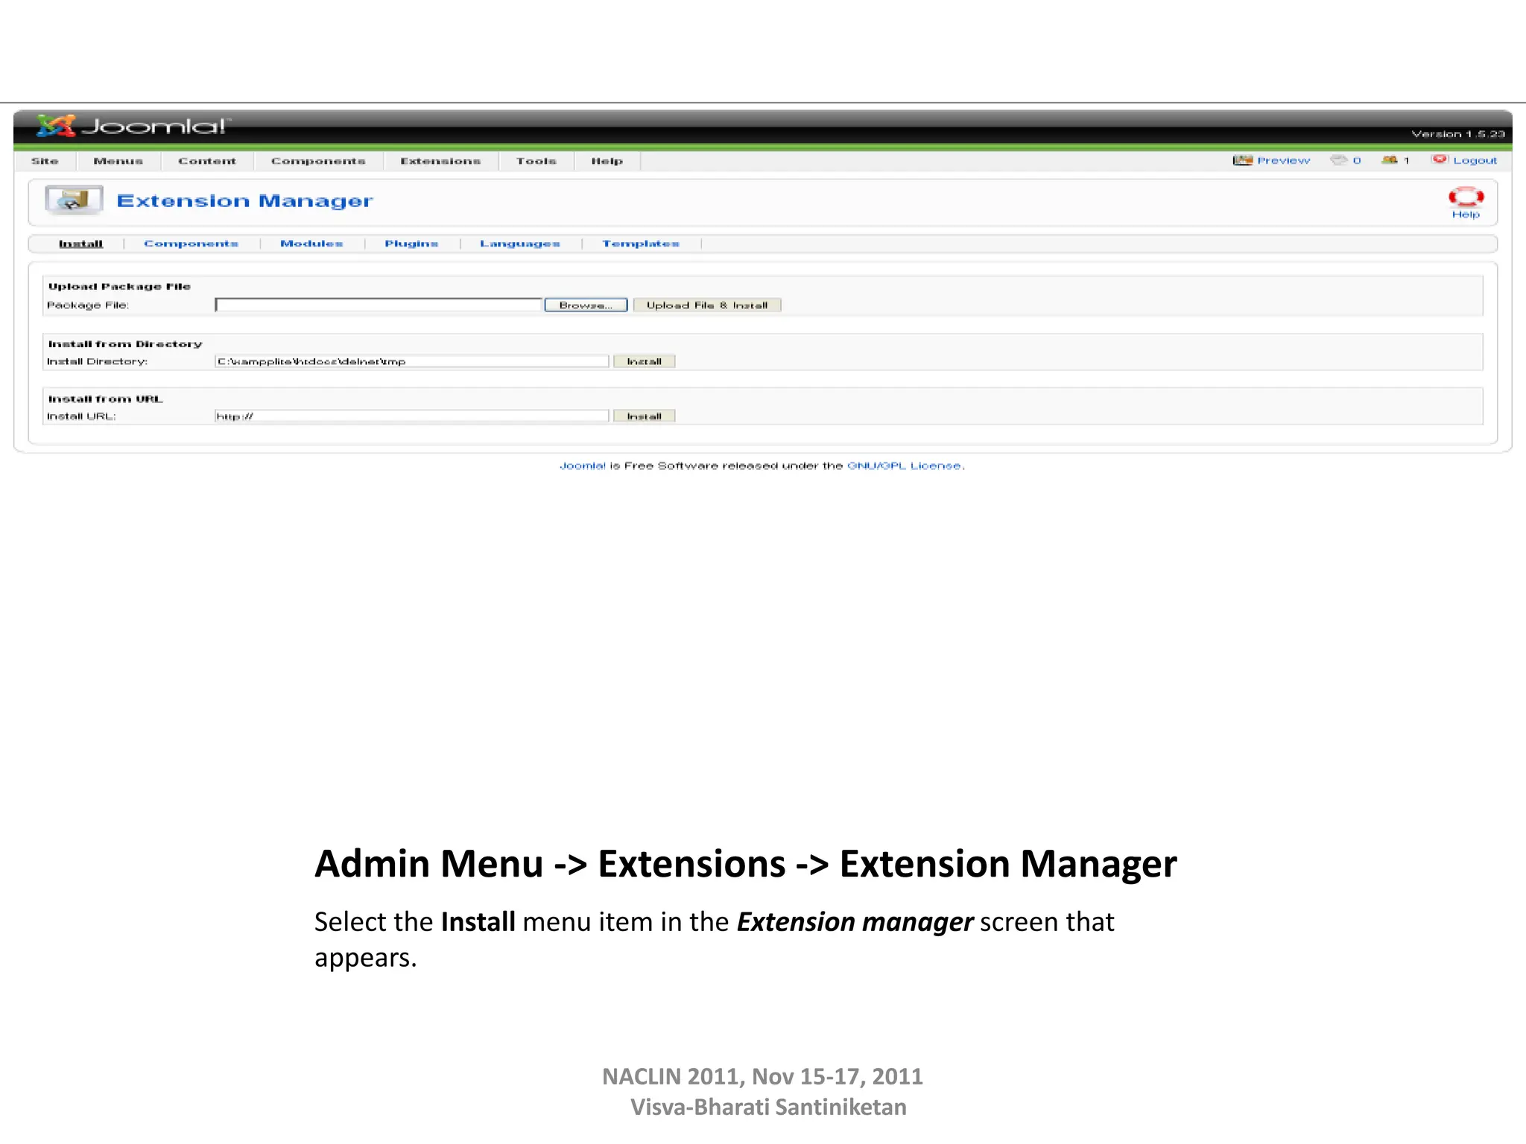Viewport: 1526px width, 1144px height.
Task: Click the Help label under lifebuoy
Action: (1466, 214)
